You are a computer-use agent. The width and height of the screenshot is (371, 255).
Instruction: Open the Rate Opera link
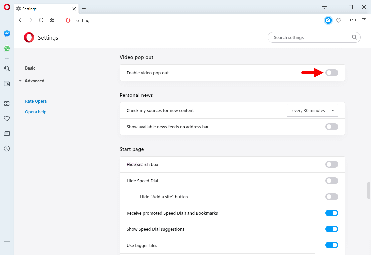[36, 101]
